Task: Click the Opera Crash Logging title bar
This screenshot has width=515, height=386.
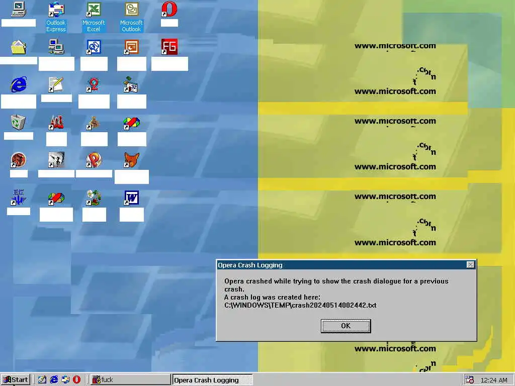Action: (x=346, y=265)
